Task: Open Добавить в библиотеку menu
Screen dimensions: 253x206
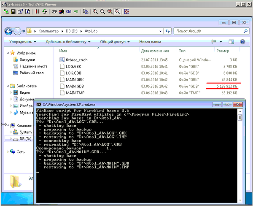Action: 68,42
